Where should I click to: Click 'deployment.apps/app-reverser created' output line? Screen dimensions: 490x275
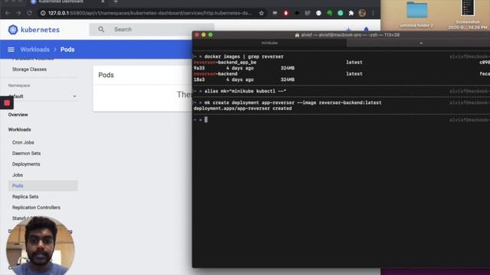243,108
